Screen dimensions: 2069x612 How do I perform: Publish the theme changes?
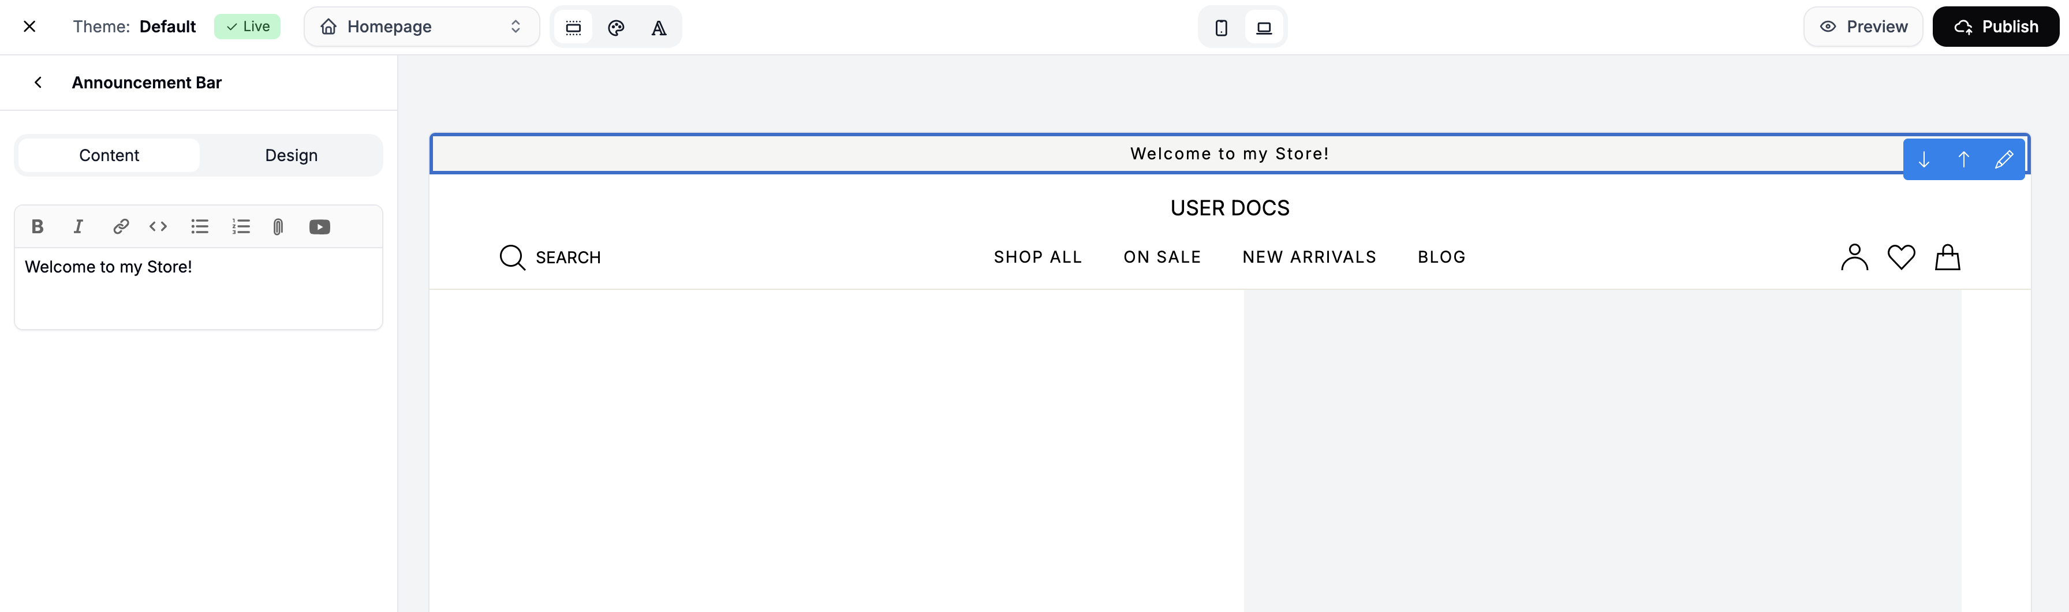(1996, 27)
